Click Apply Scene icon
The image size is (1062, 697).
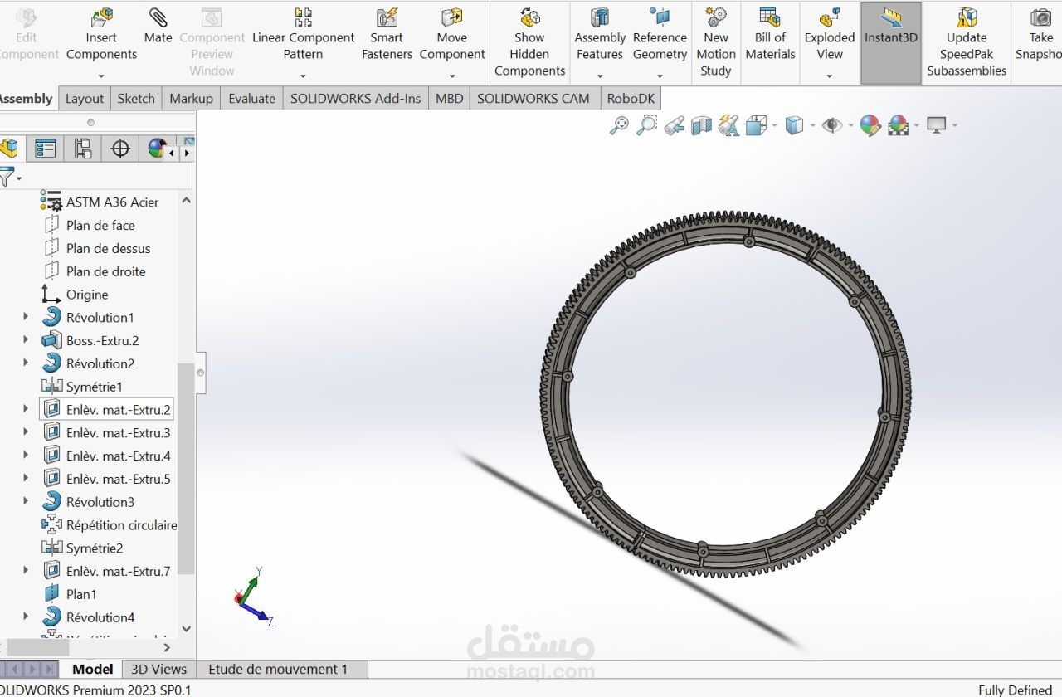tap(898, 125)
